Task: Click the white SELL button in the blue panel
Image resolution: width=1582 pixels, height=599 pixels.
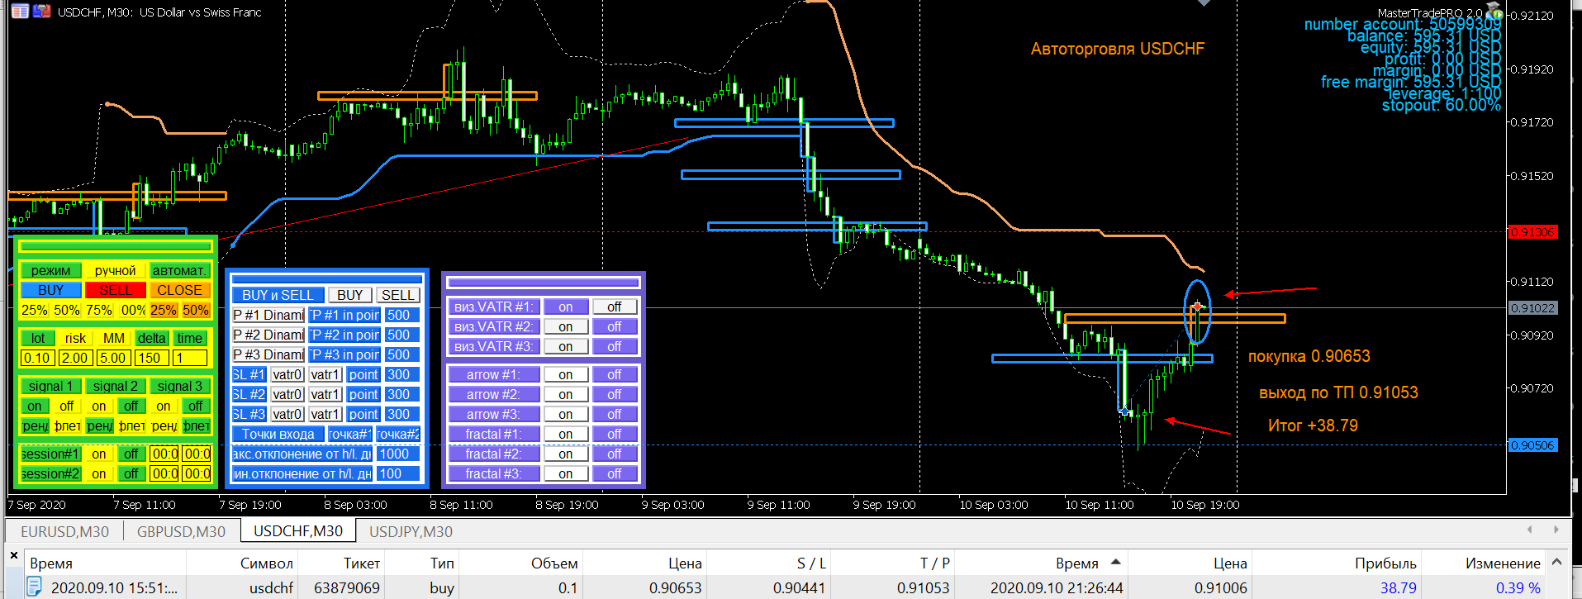Action: 398,295
